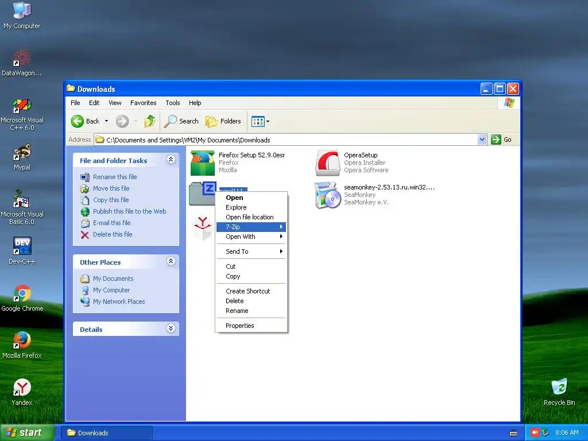Select the 7-Zip archive file icon
Screen dimensions: 588x441
click(203, 194)
